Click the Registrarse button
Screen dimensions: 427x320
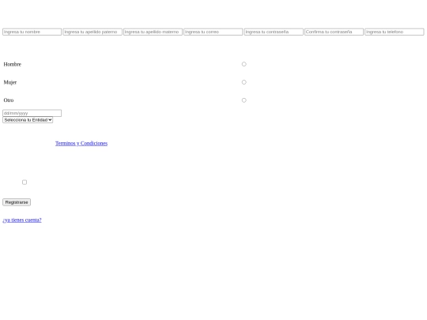click(17, 202)
